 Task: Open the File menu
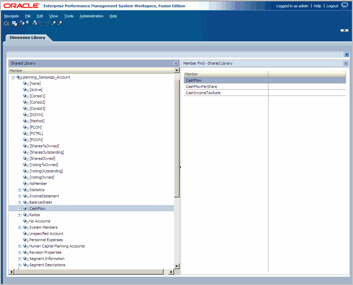28,16
